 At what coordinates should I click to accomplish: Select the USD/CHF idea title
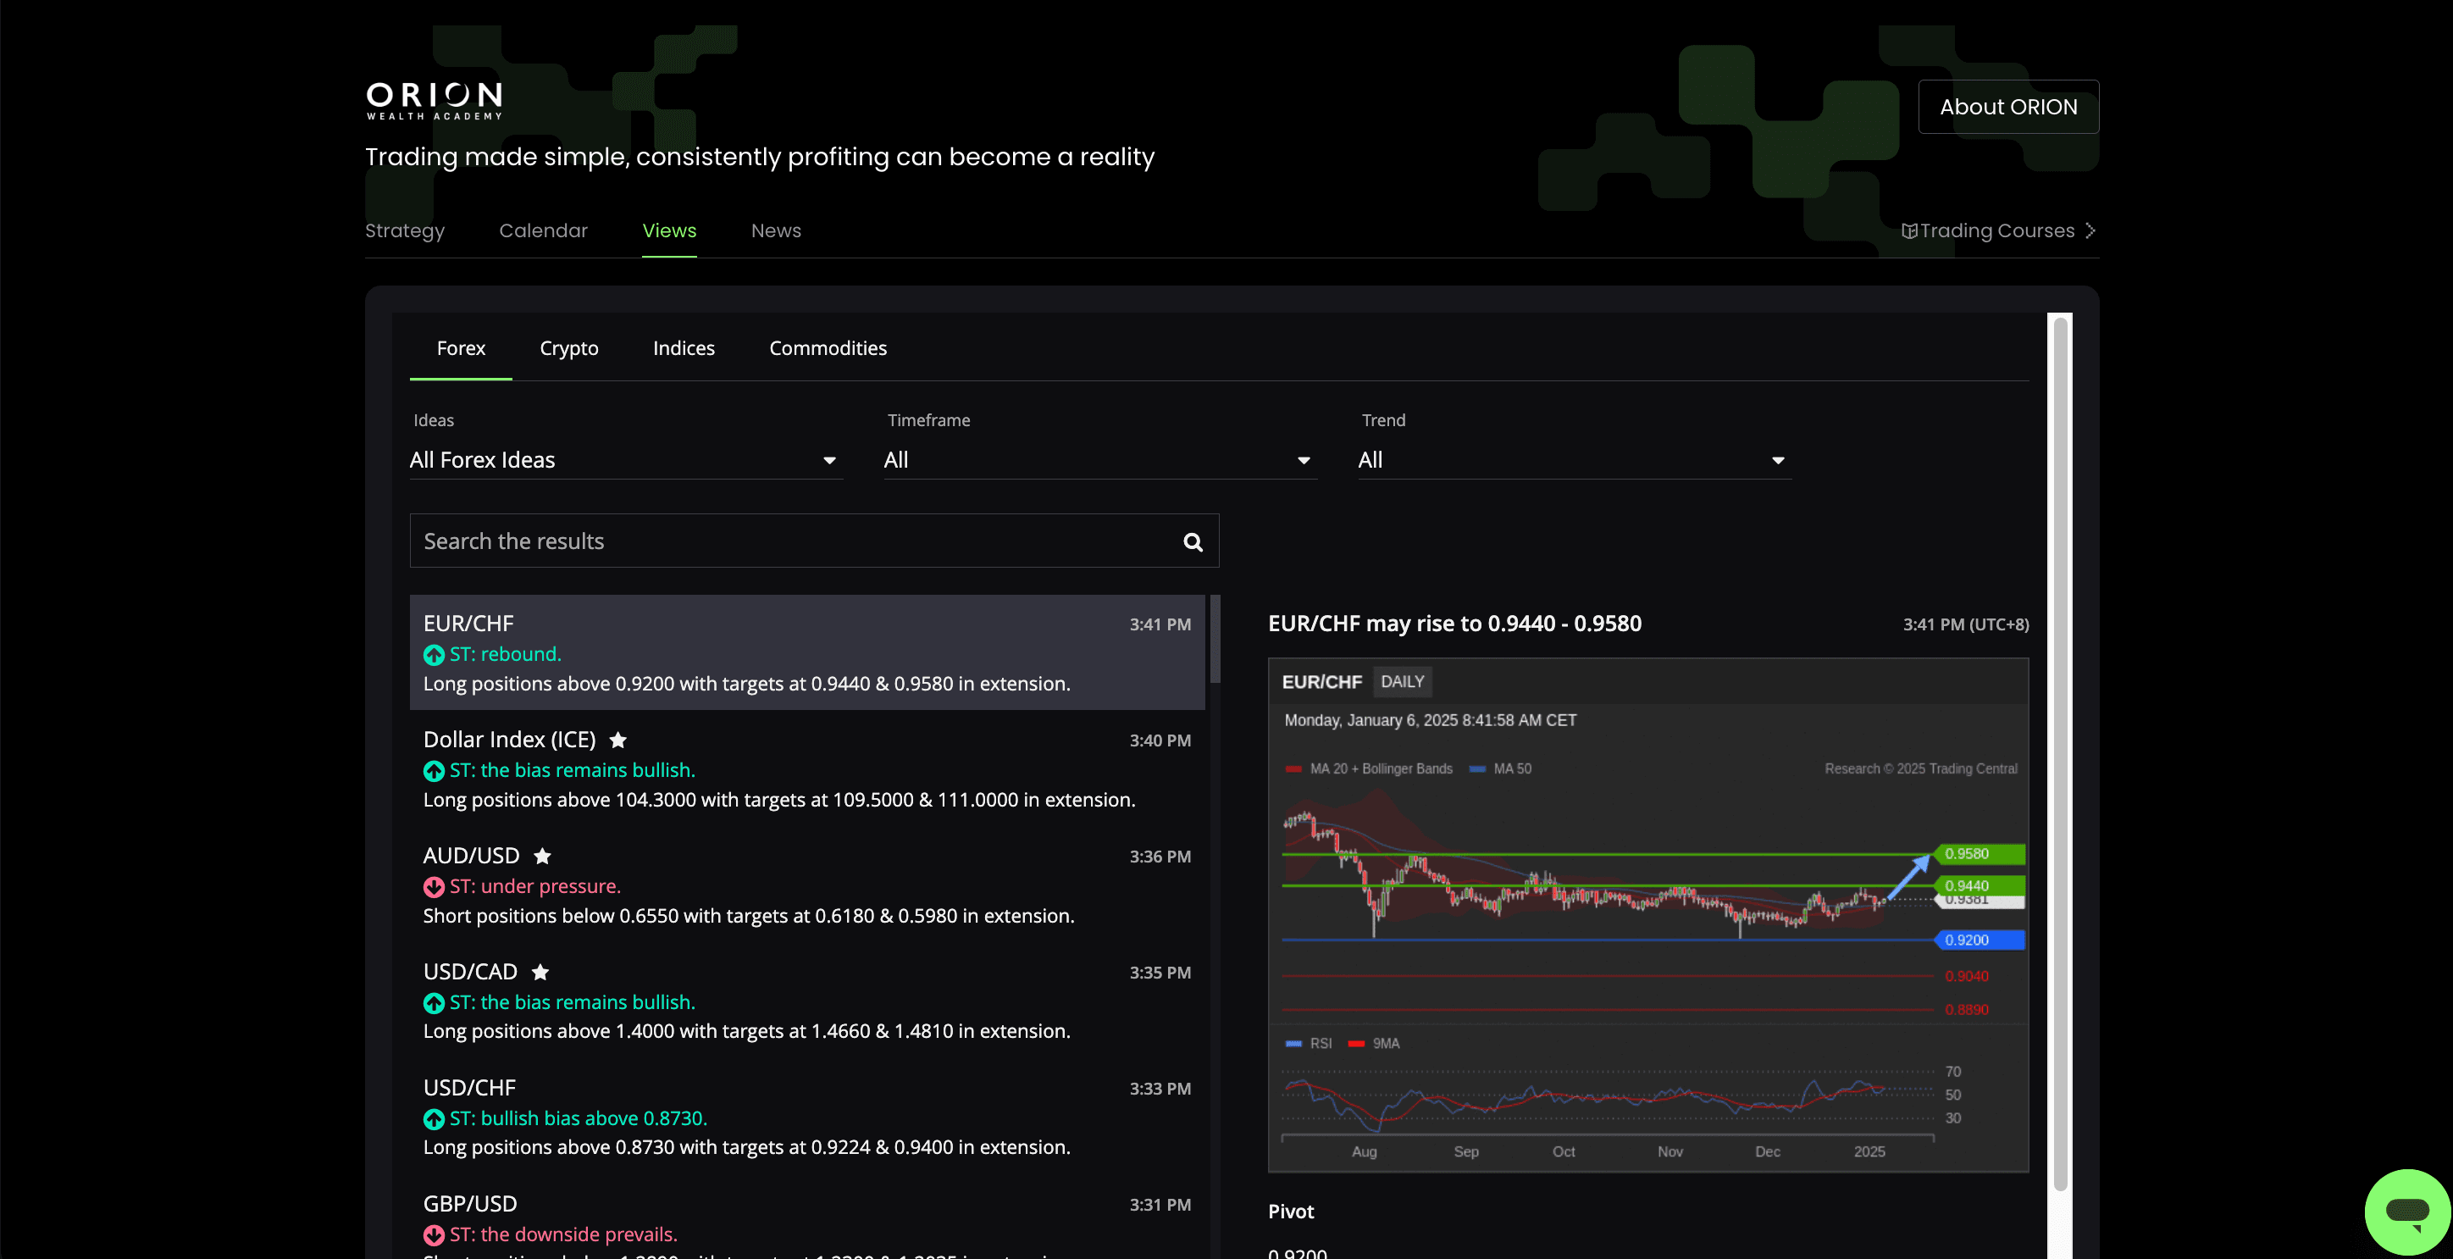pos(468,1089)
